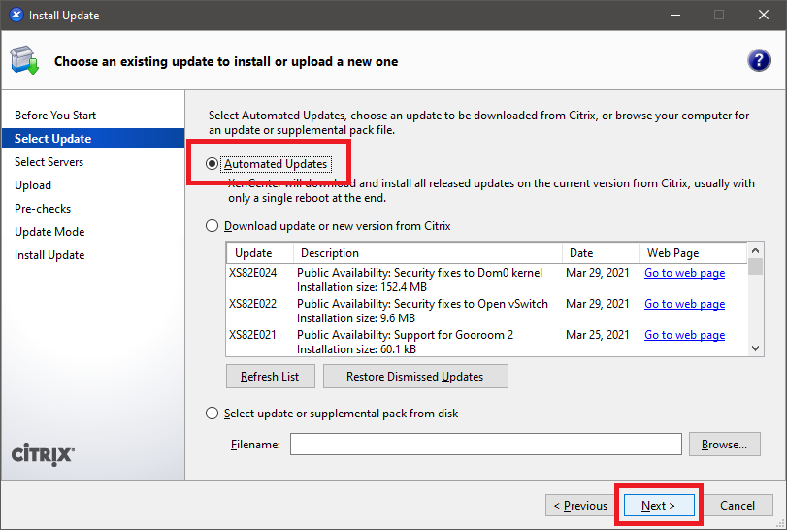Image resolution: width=787 pixels, height=530 pixels.
Task: Go to the Select Servers step
Action: (x=49, y=162)
